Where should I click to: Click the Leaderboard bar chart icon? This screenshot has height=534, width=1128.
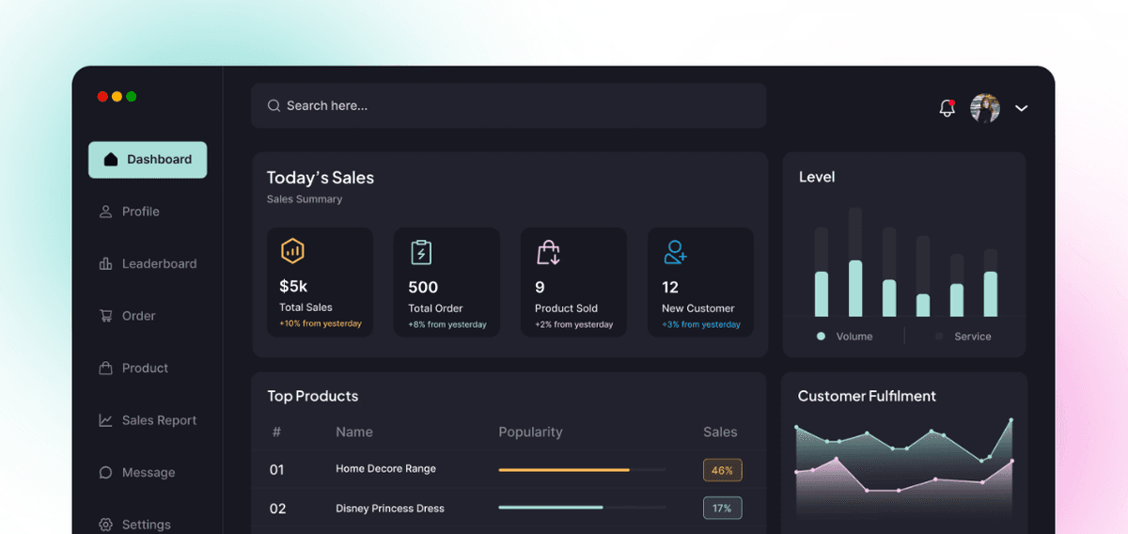(106, 264)
